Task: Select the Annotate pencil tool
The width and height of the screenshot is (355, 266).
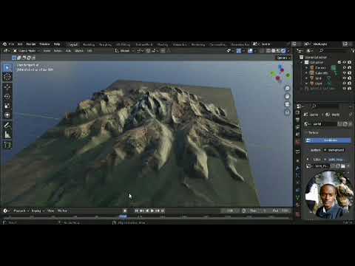Action: [x=7, y=126]
